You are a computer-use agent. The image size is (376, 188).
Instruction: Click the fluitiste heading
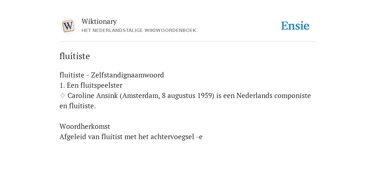[75, 56]
